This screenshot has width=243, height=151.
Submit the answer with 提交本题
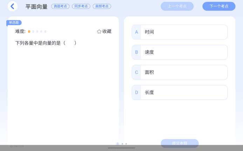pyautogui.click(x=180, y=143)
